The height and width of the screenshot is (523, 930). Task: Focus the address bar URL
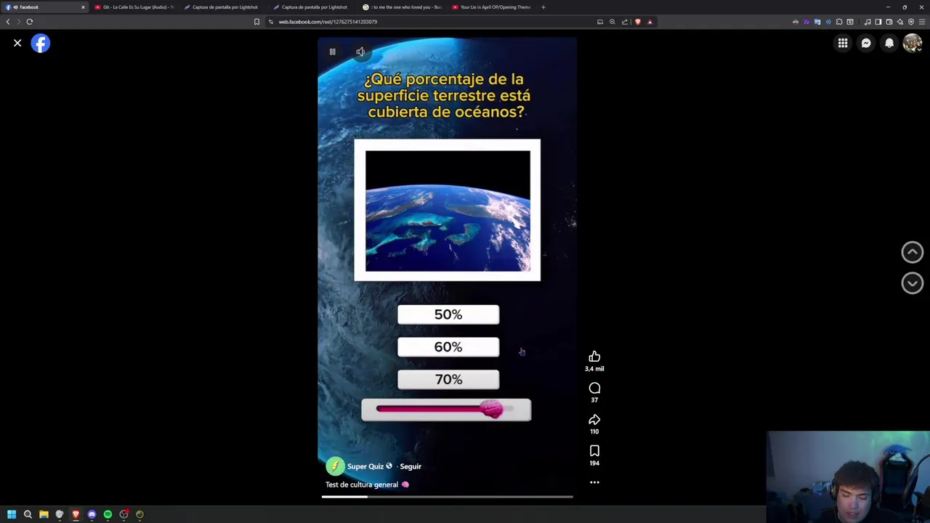tap(328, 22)
